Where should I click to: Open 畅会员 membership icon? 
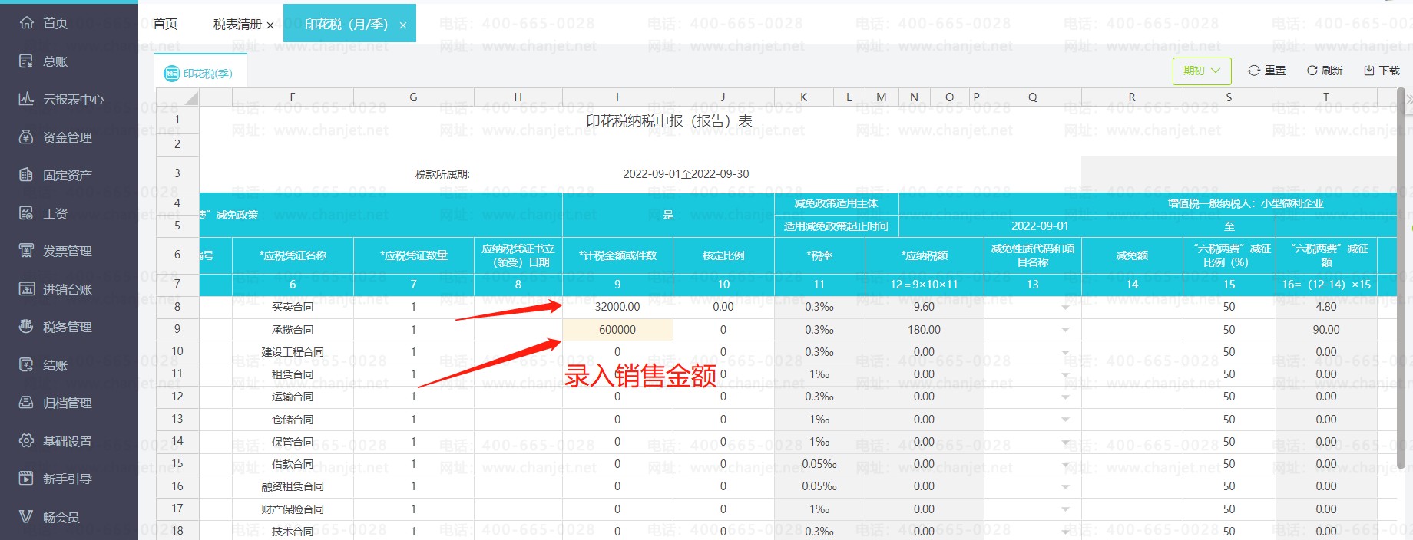pos(26,517)
